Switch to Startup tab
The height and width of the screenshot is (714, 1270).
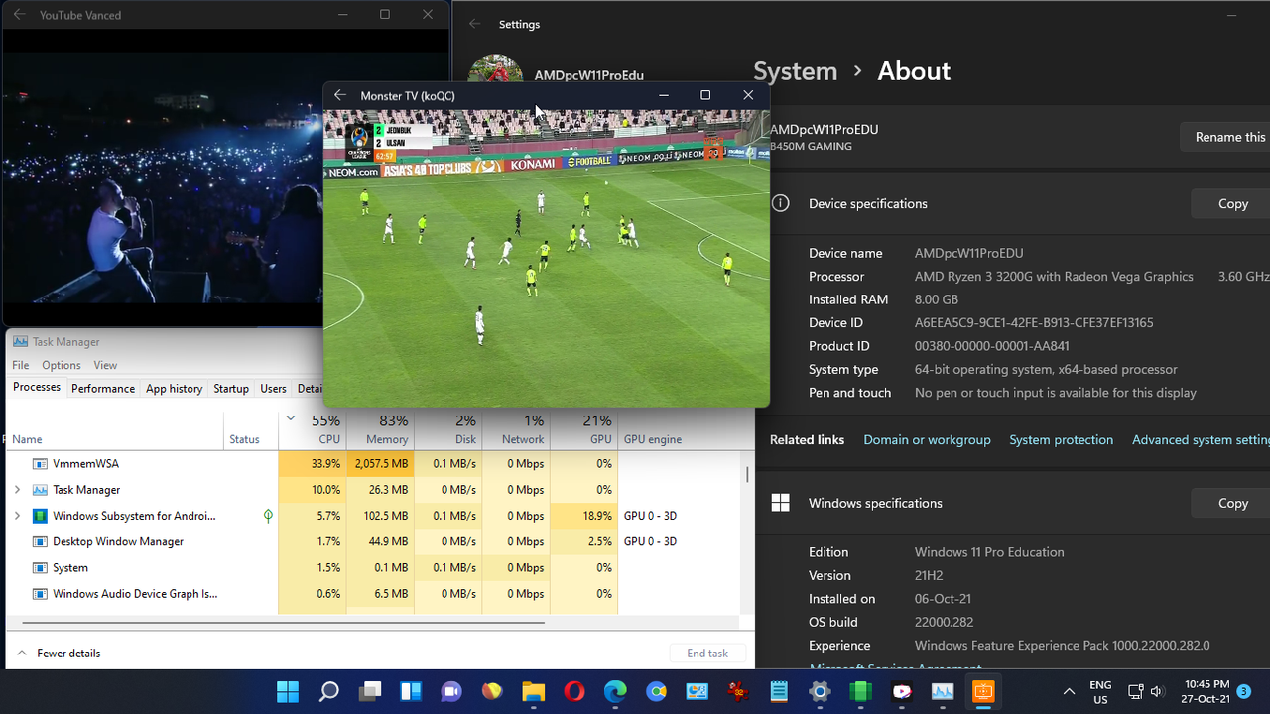click(x=231, y=389)
